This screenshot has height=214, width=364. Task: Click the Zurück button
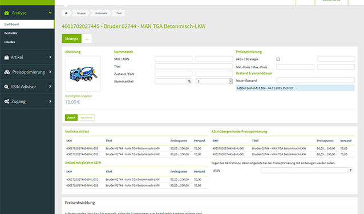click(71, 118)
